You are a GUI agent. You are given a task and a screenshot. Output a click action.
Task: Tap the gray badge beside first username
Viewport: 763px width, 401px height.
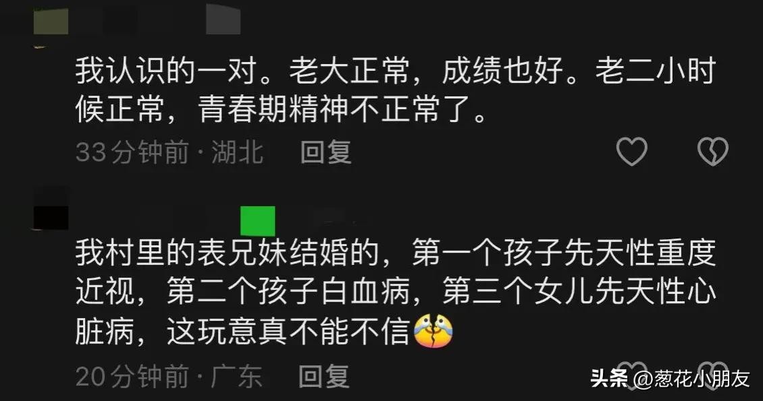223,19
